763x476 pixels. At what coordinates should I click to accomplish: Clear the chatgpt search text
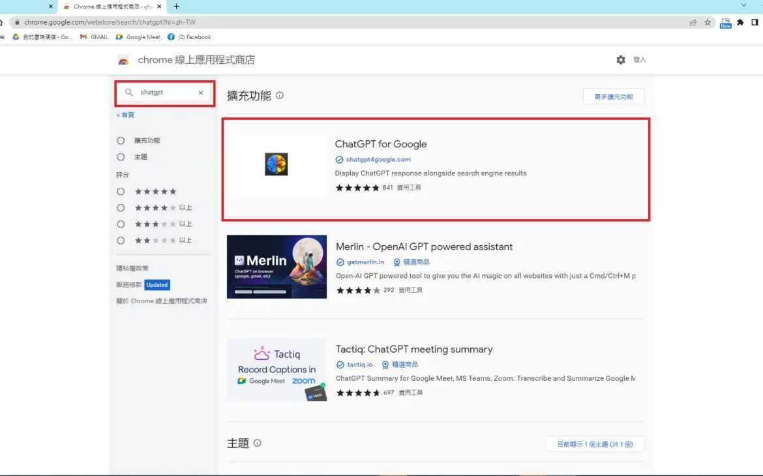[x=200, y=93]
